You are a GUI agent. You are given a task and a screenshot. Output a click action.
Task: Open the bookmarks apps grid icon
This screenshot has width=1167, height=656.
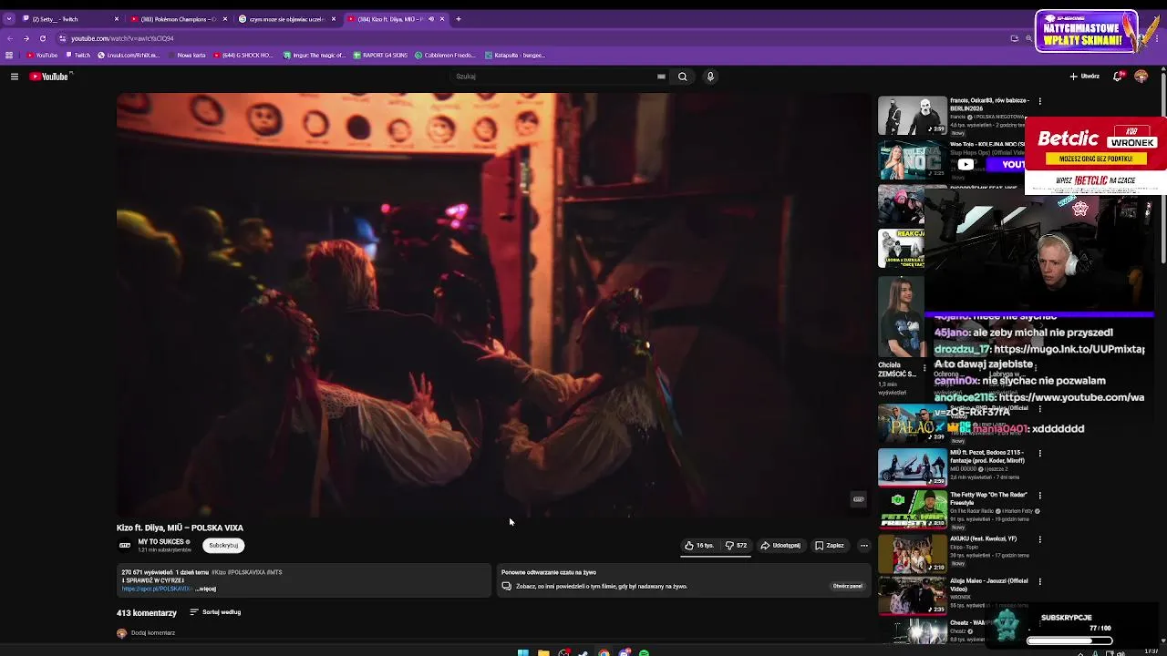(x=10, y=56)
